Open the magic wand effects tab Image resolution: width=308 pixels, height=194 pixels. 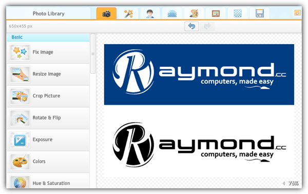coord(128,13)
